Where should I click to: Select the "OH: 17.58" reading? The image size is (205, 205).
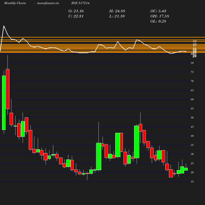tap(159, 16)
